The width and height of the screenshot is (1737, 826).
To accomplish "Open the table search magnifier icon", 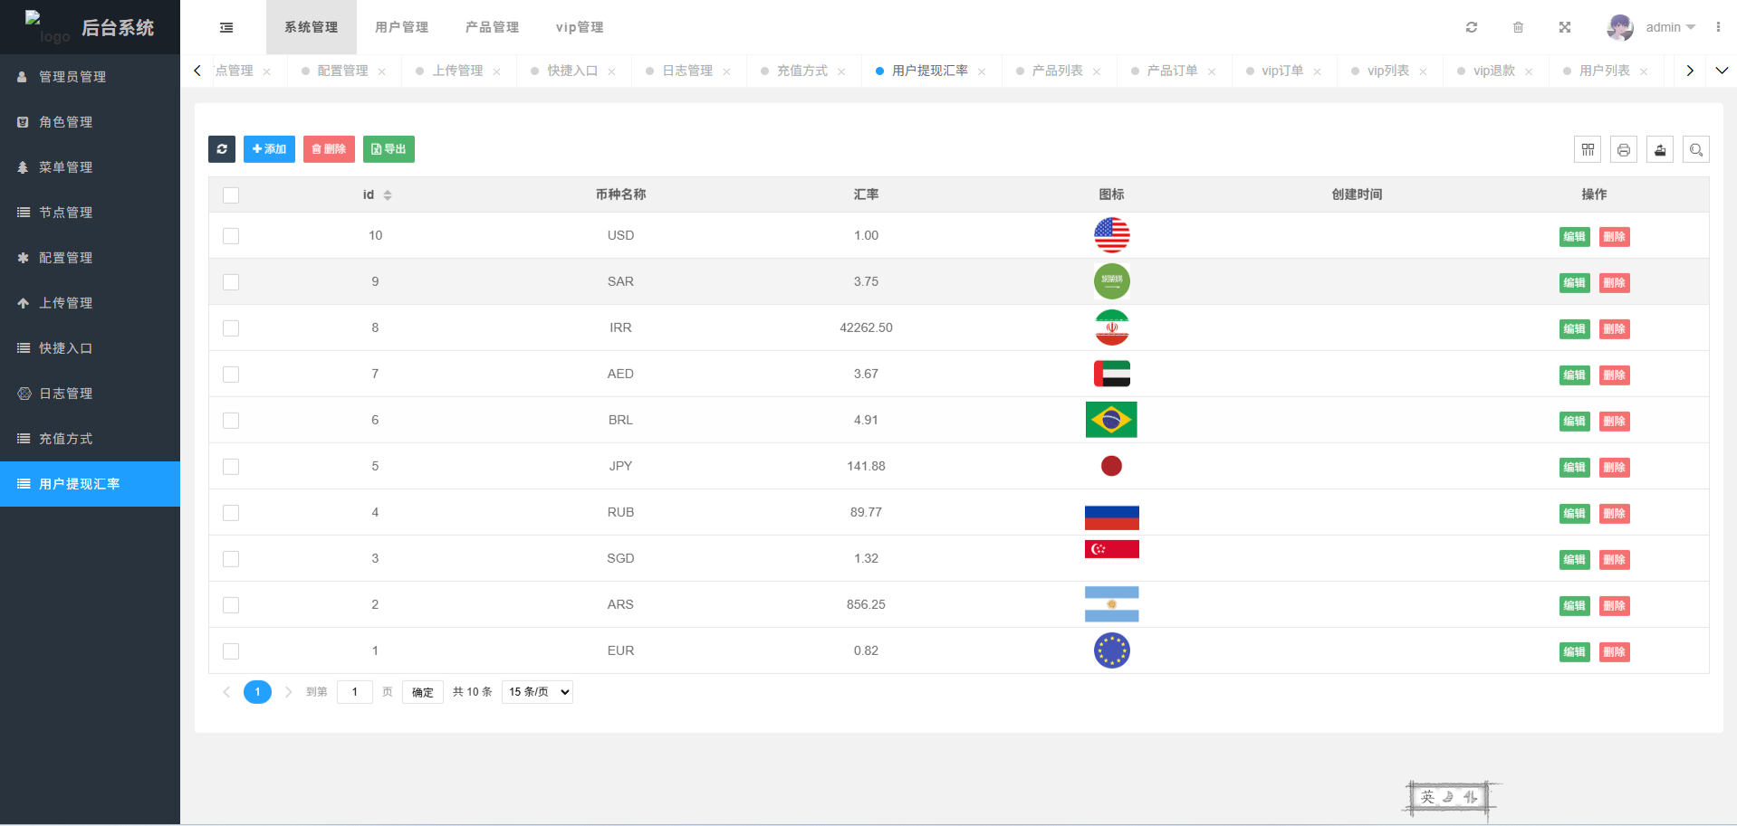I will tap(1696, 149).
